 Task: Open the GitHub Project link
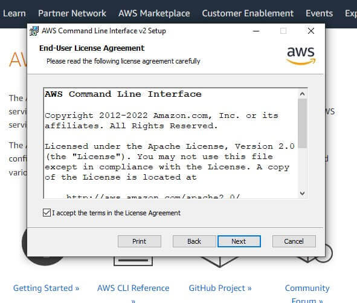point(220,288)
